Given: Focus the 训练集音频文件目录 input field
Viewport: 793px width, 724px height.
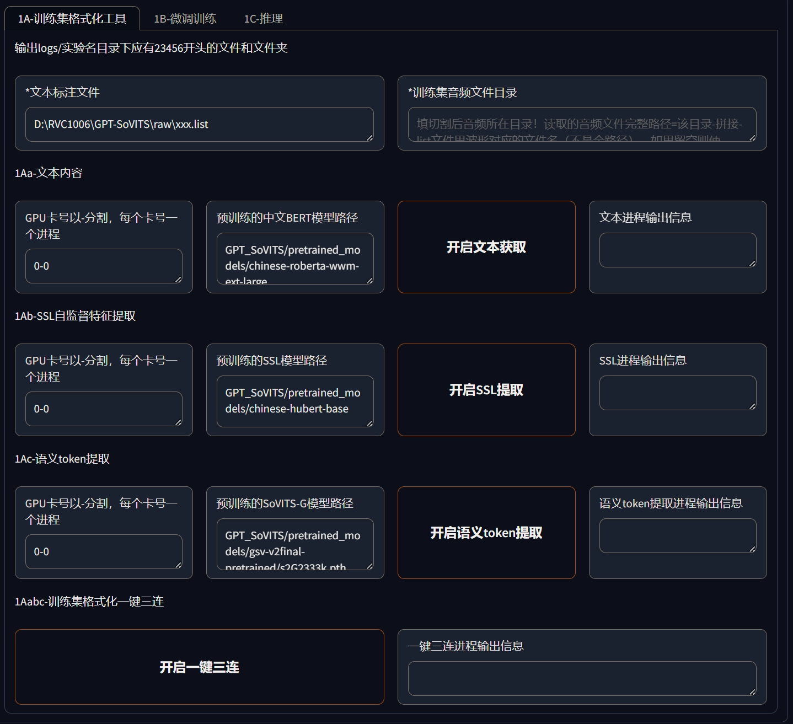Looking at the screenshot, I should (582, 125).
